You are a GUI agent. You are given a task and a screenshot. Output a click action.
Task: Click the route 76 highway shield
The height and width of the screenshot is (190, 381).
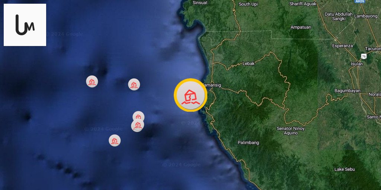[x=364, y=56]
